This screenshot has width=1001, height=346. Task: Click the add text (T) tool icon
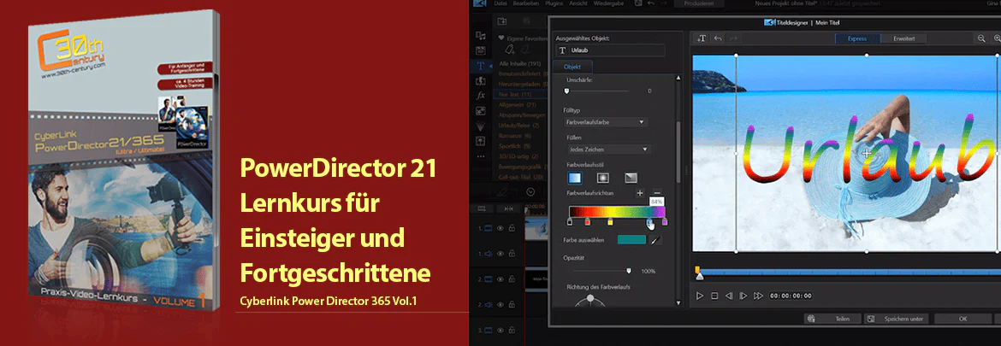(x=702, y=38)
